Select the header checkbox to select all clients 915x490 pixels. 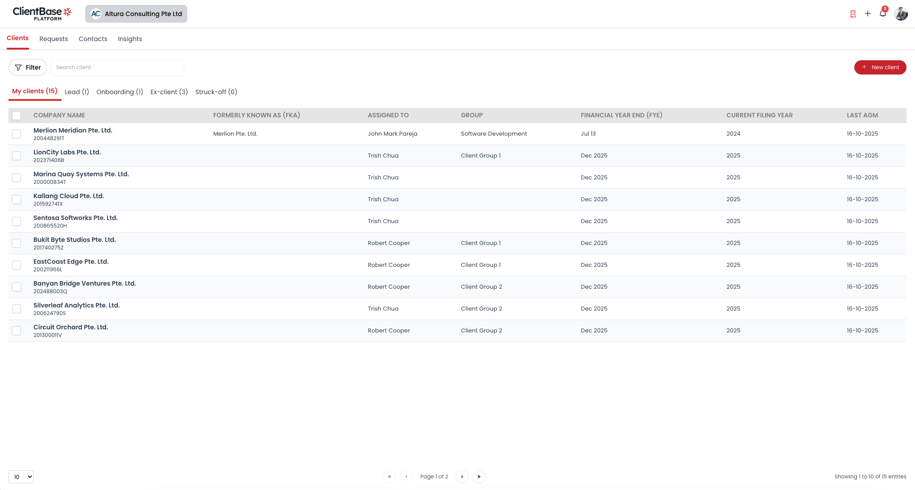[x=17, y=115]
